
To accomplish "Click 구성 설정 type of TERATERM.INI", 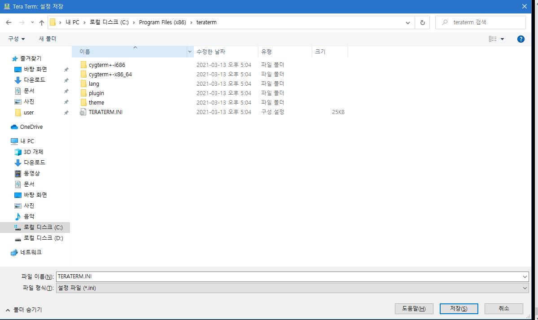I will (272, 112).
